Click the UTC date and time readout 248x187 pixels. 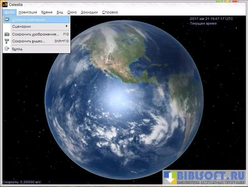[211, 19]
